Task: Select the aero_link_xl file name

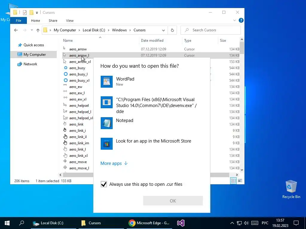Action: click(x=79, y=156)
